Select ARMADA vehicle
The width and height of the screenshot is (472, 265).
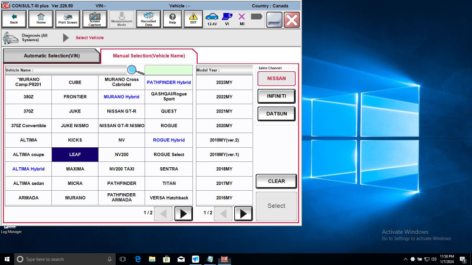point(28,198)
